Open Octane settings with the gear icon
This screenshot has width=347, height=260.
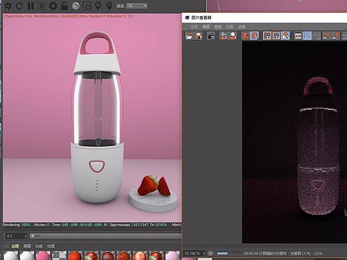(x=53, y=6)
